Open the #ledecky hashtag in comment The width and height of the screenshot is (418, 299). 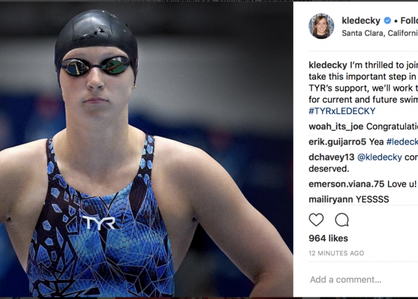point(402,142)
